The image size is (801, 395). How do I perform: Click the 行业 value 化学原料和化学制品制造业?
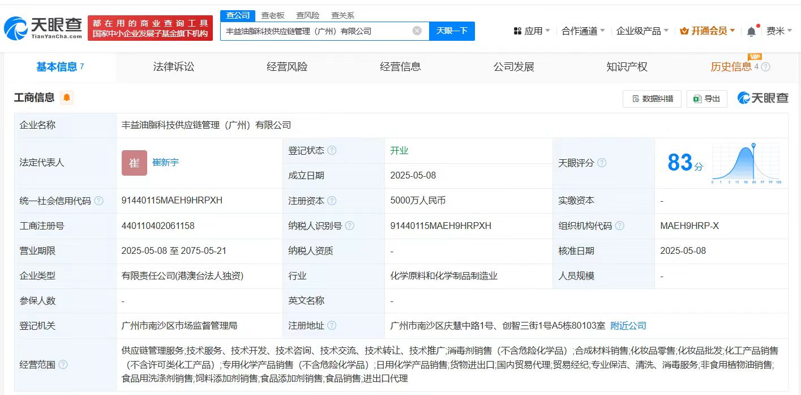[444, 276]
